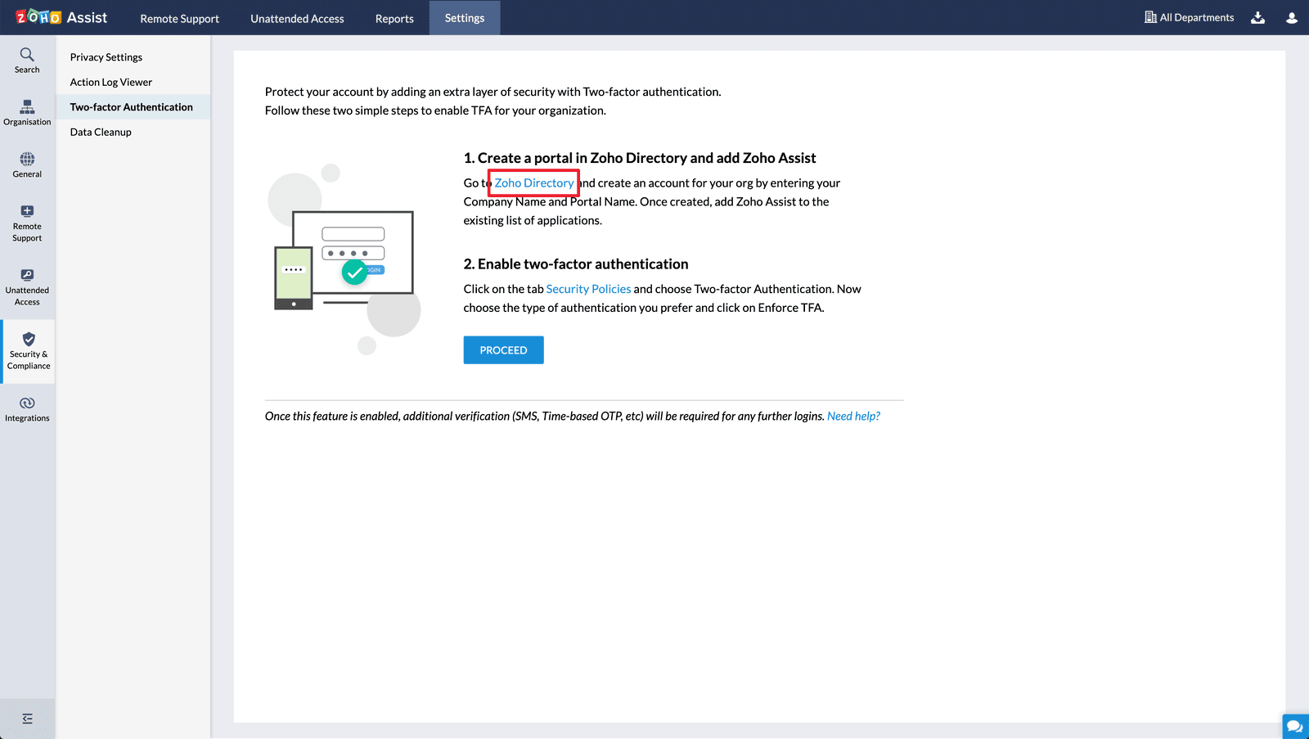
Task: Click heading "1. Create a portal in Zoho Directory"
Action: (640, 158)
